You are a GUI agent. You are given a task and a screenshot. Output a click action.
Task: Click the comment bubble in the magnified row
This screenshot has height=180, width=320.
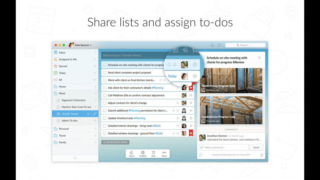pos(169,65)
